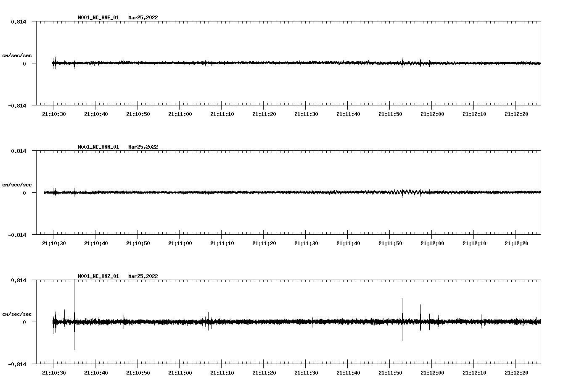Screen dimensions: 571x388
Task: Click the 21:12:20 time label under the HNE plot
Action: [516, 114]
